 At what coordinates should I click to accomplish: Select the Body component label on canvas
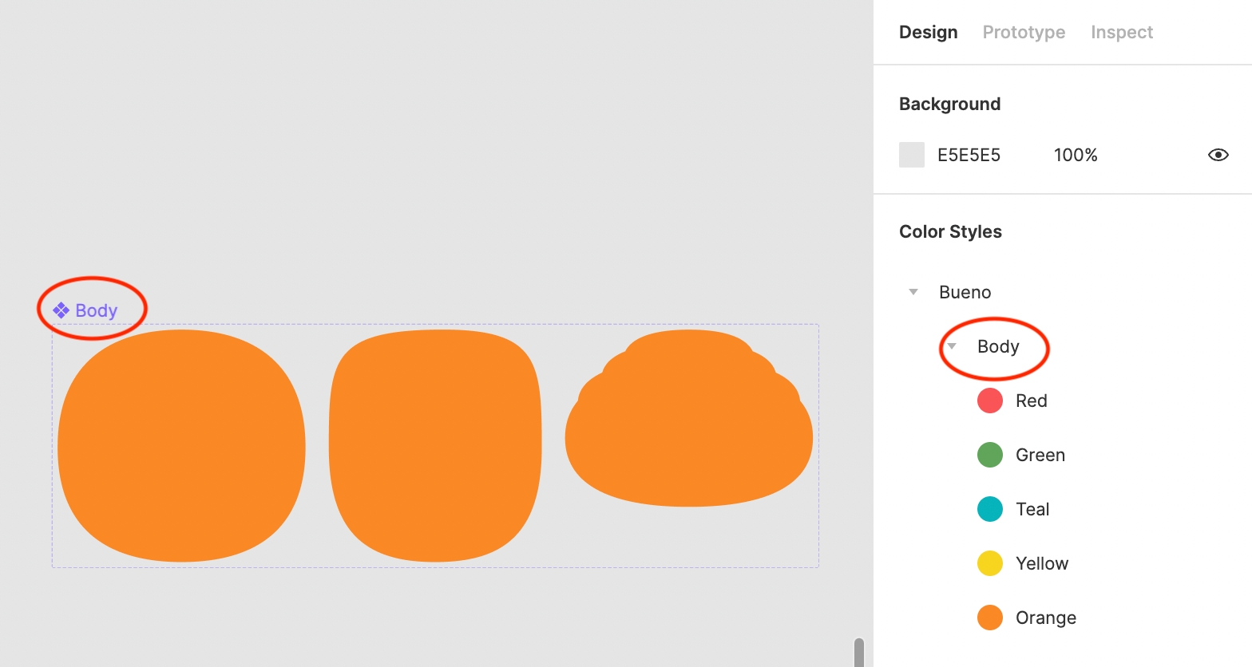[x=96, y=310]
